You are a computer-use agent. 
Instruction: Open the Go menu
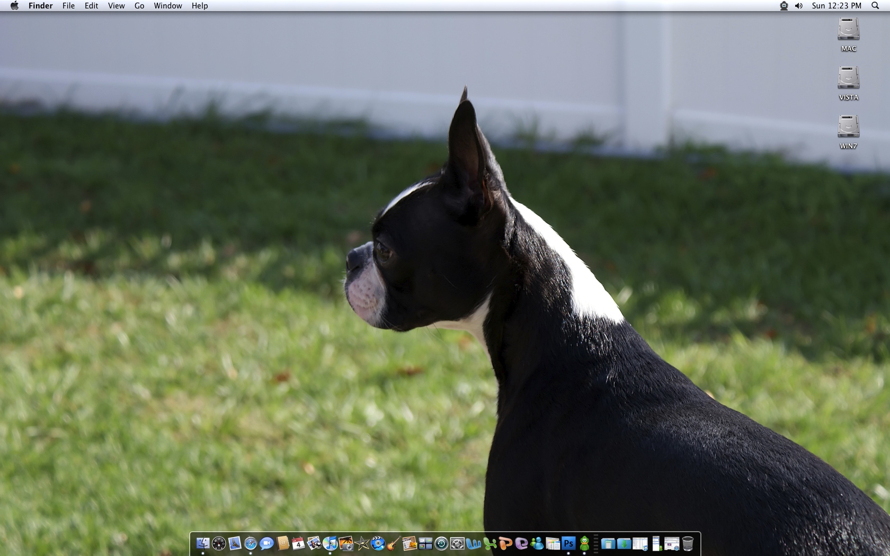point(139,6)
